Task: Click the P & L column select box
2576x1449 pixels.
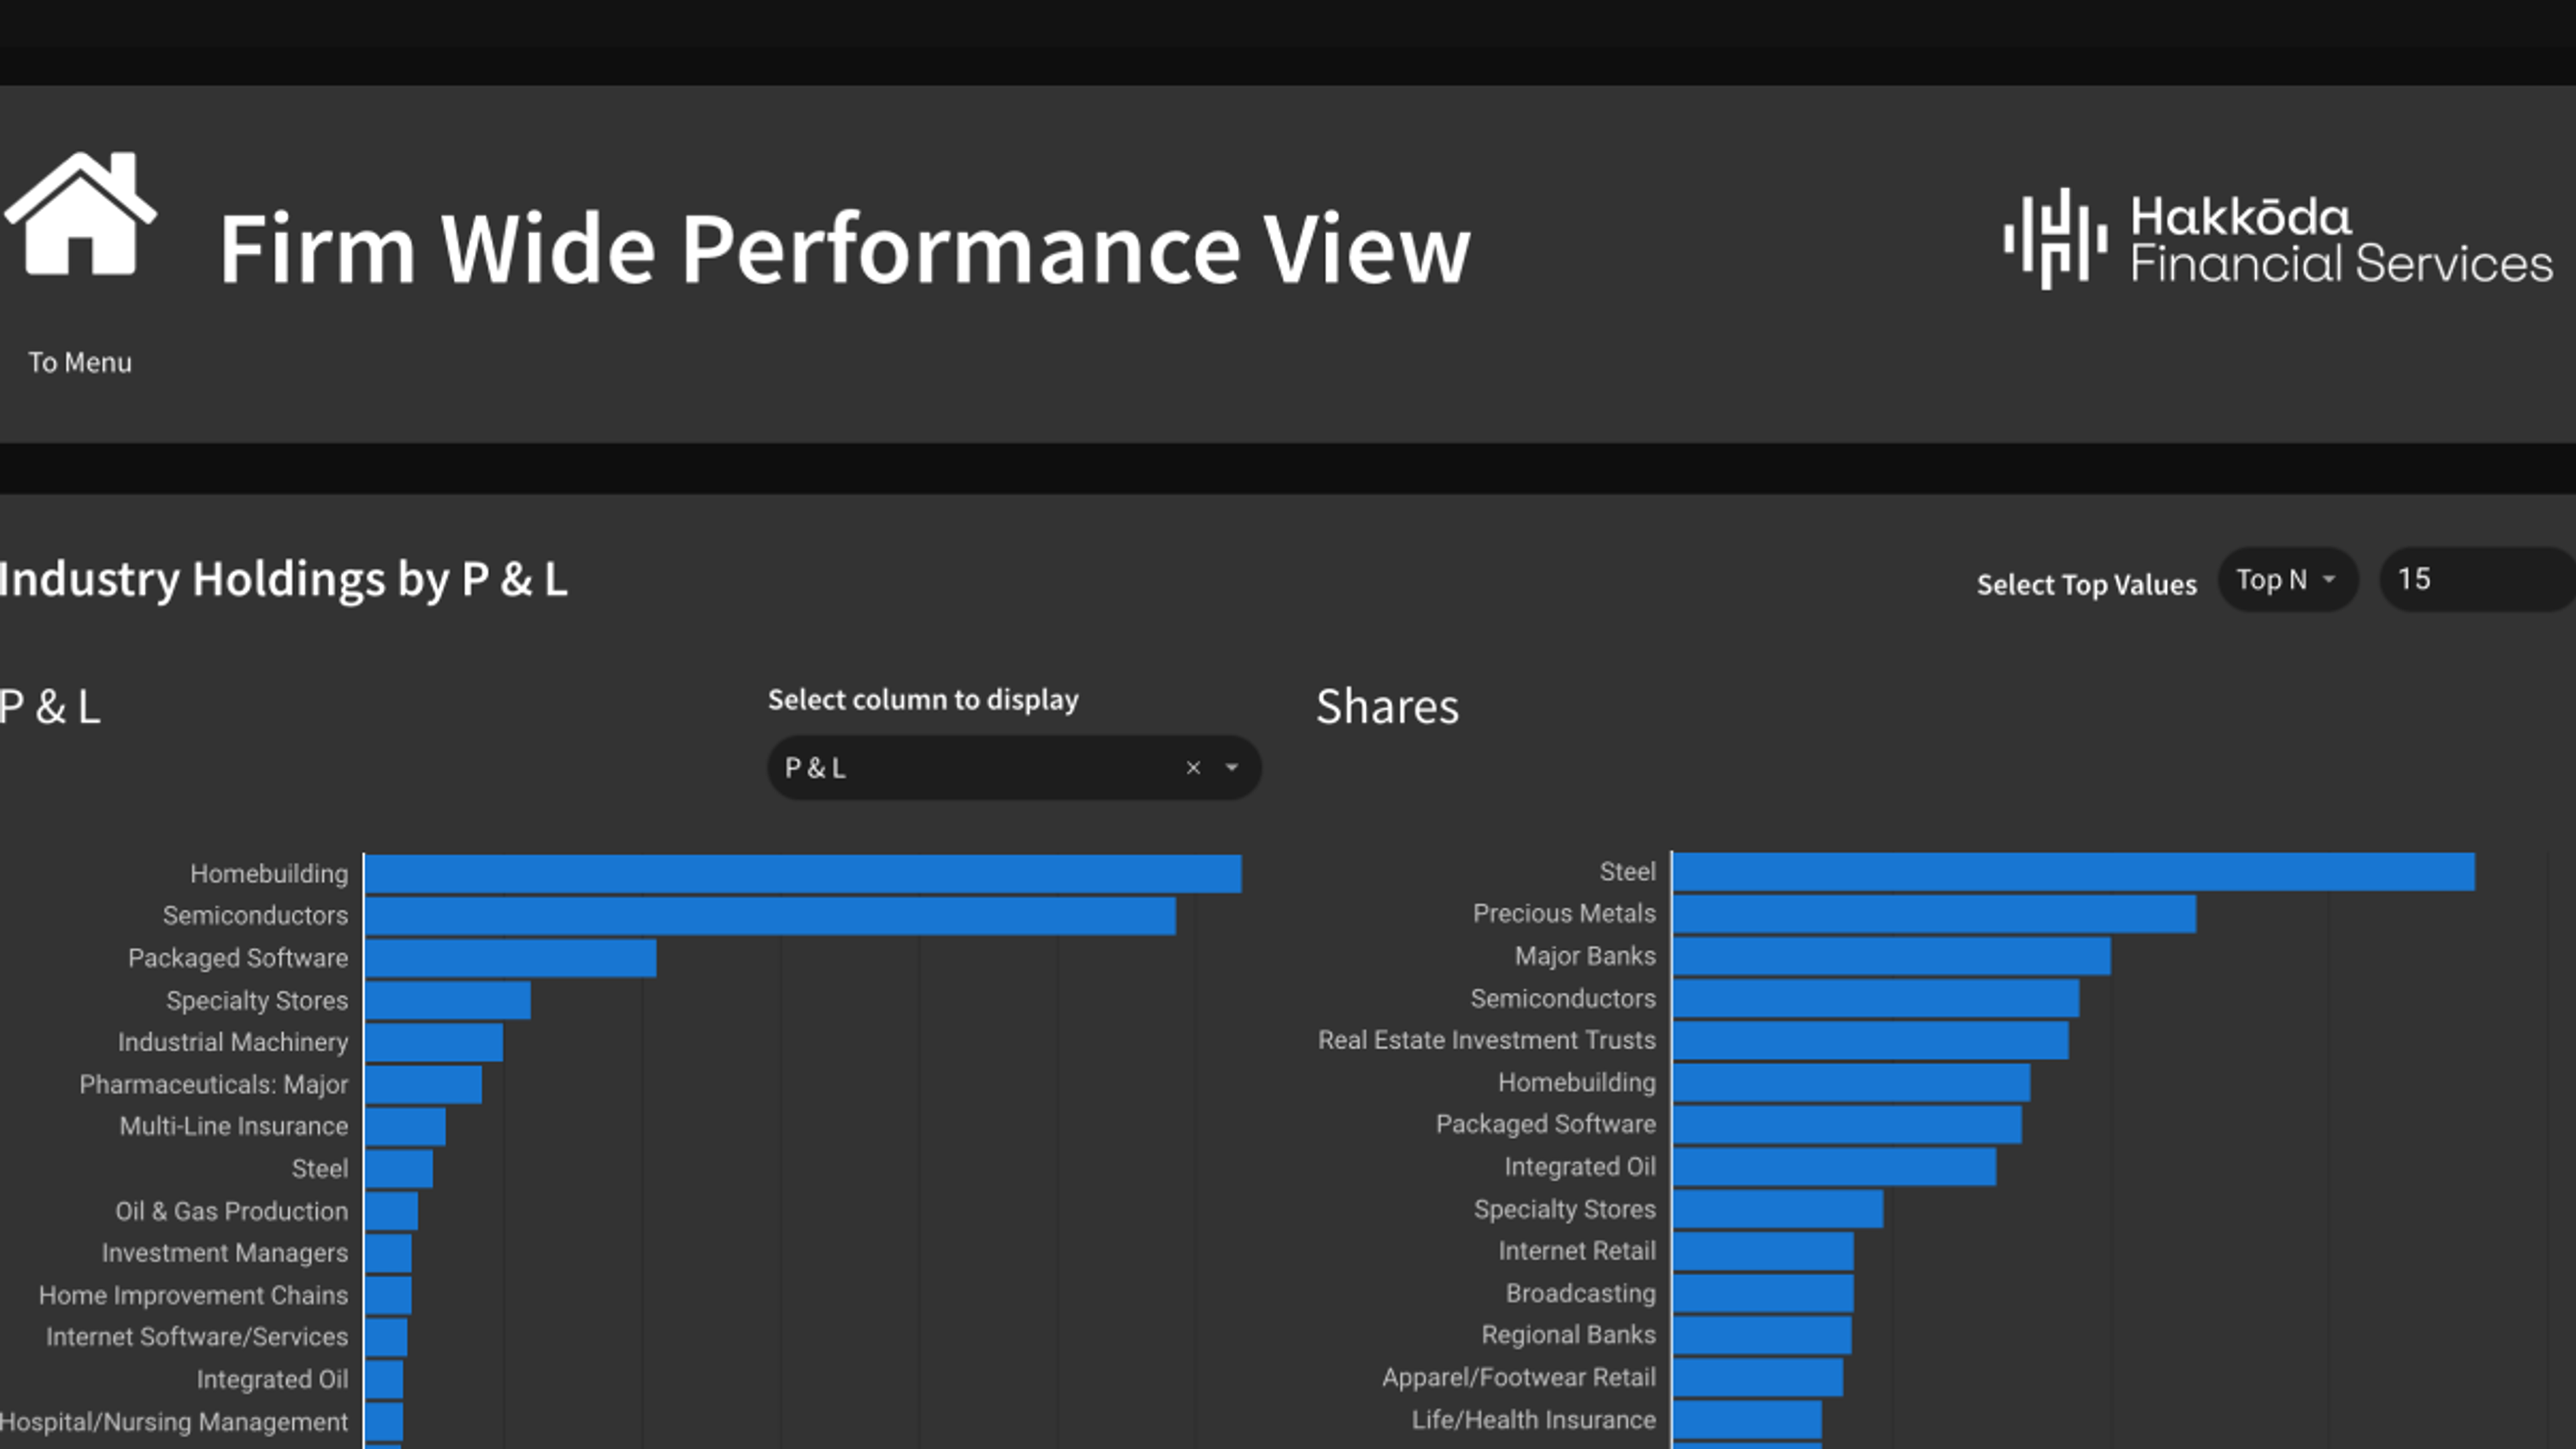Action: tap(1014, 768)
